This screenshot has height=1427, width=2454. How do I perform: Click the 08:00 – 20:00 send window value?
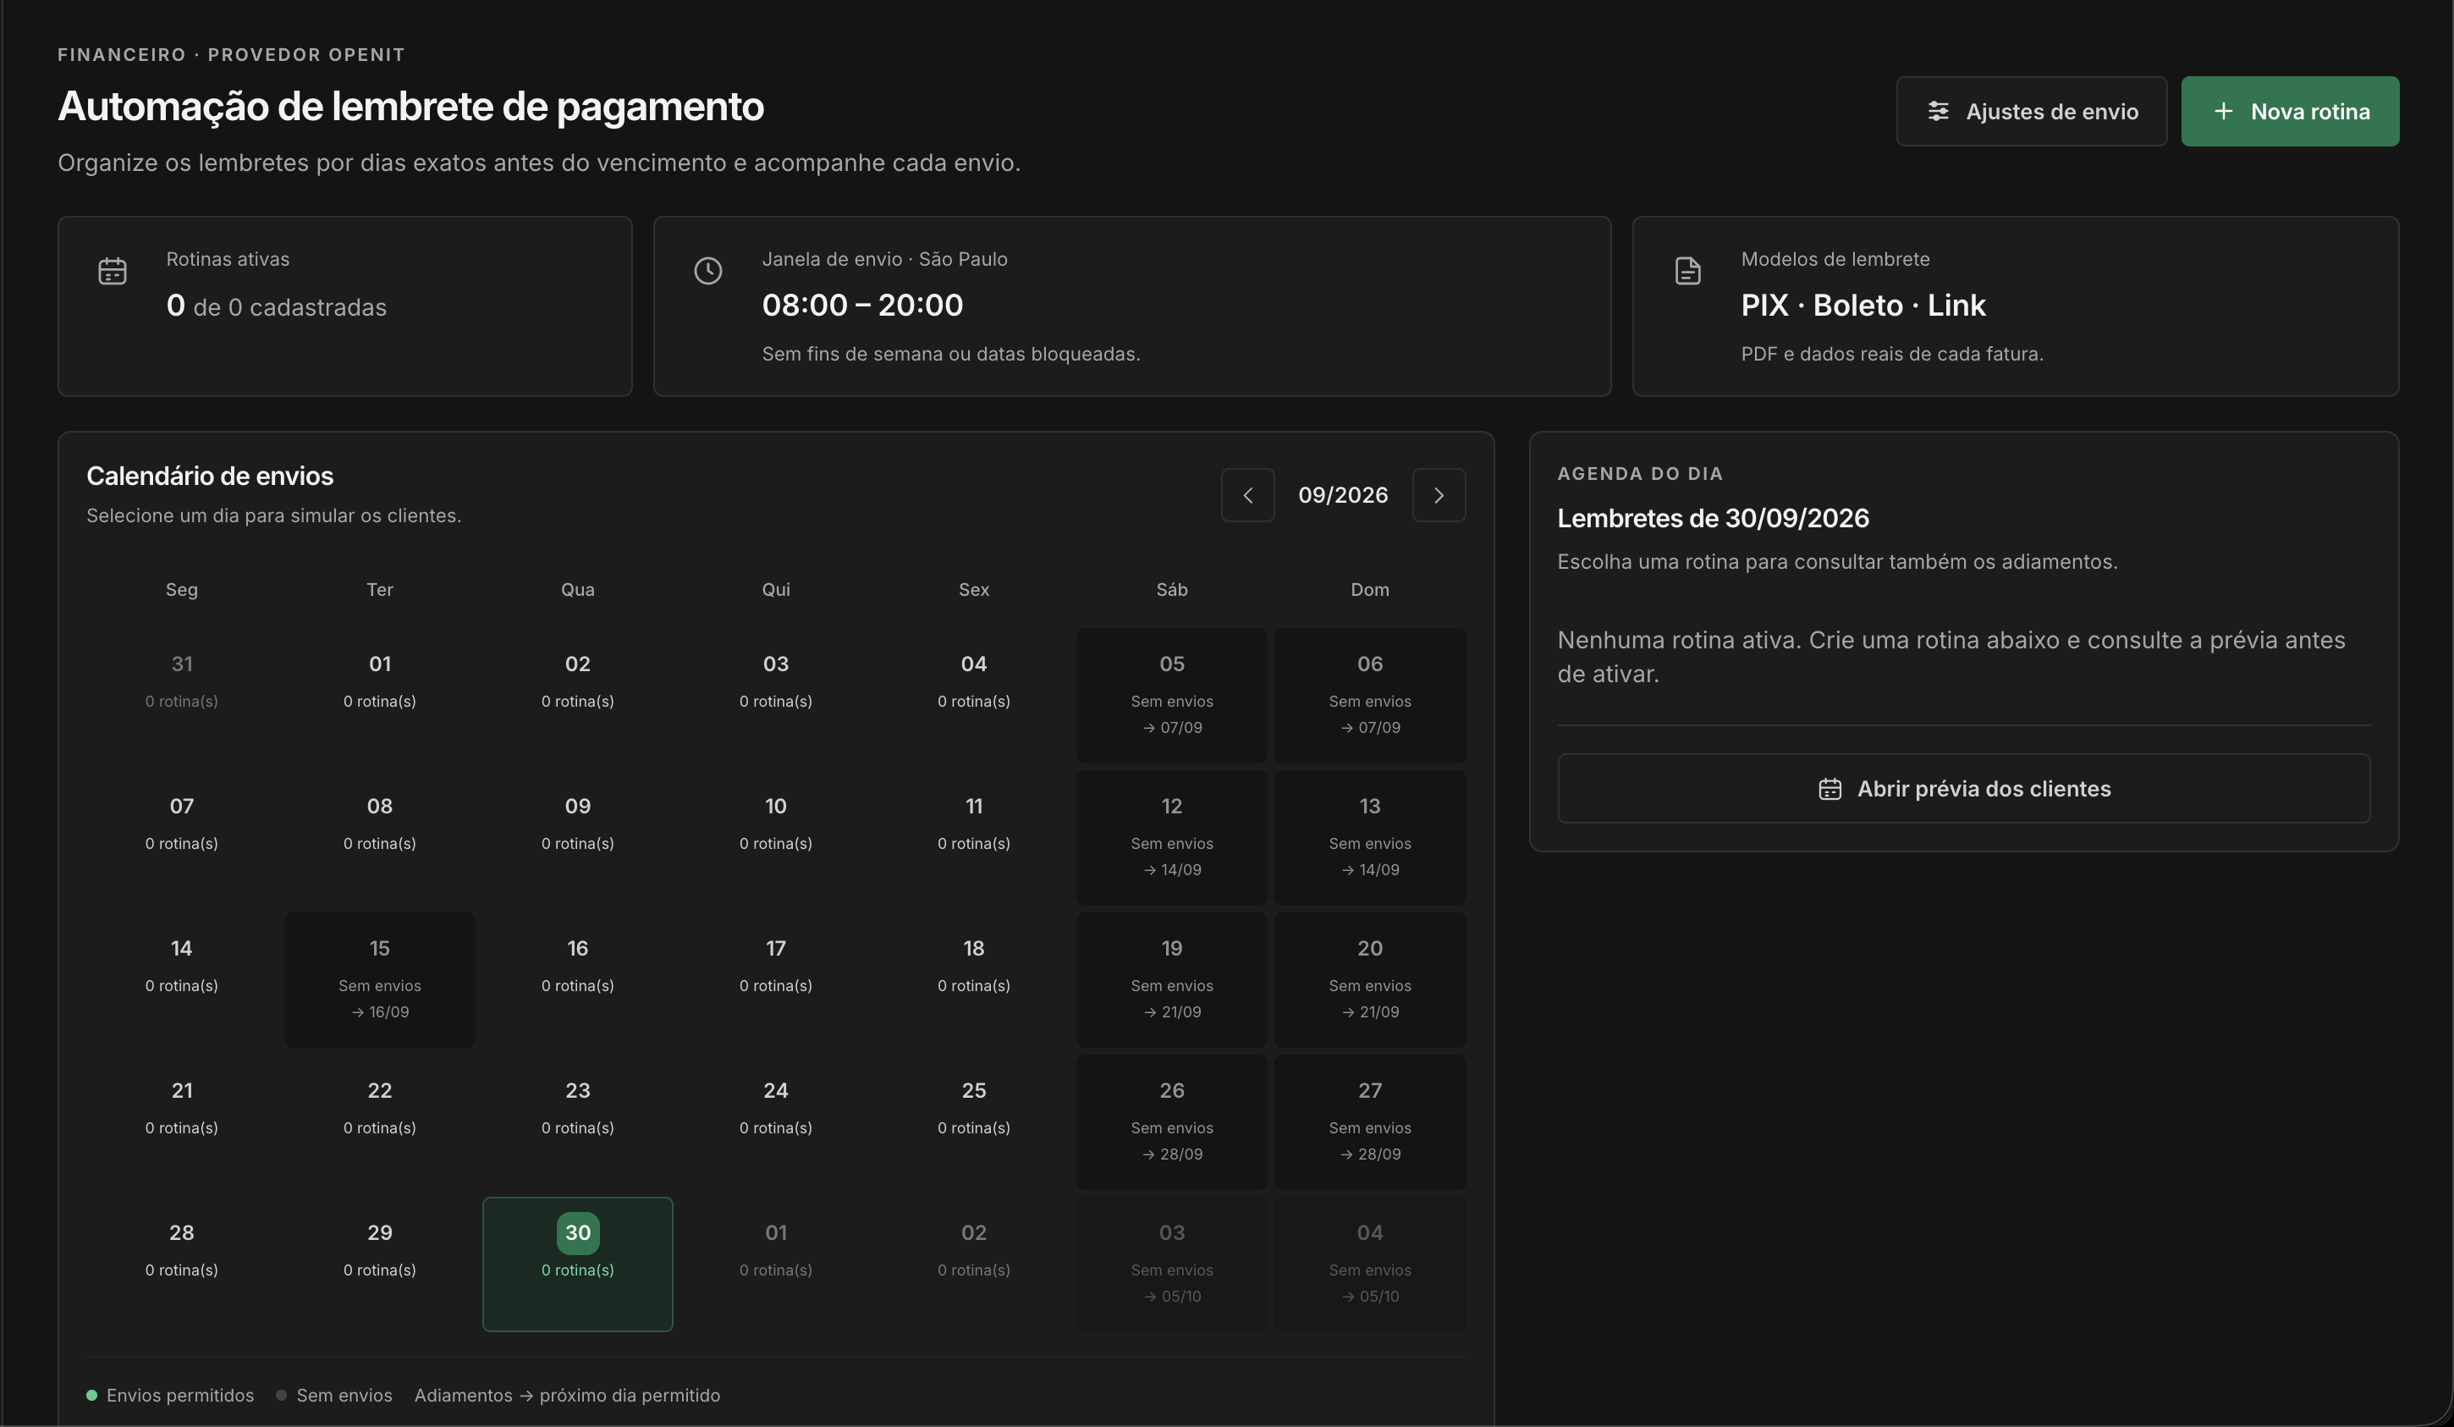point(861,305)
